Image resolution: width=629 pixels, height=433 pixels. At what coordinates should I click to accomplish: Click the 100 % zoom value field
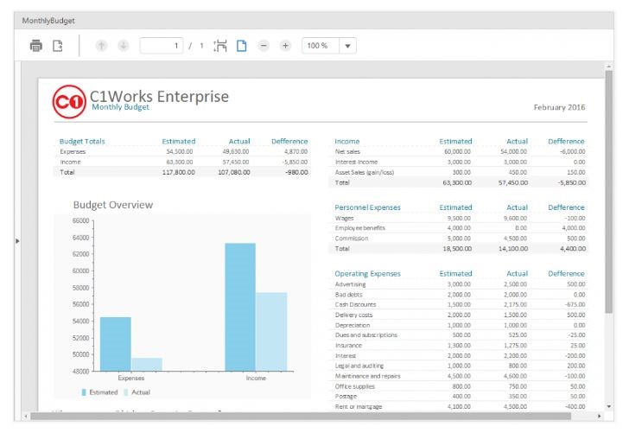pyautogui.click(x=321, y=46)
